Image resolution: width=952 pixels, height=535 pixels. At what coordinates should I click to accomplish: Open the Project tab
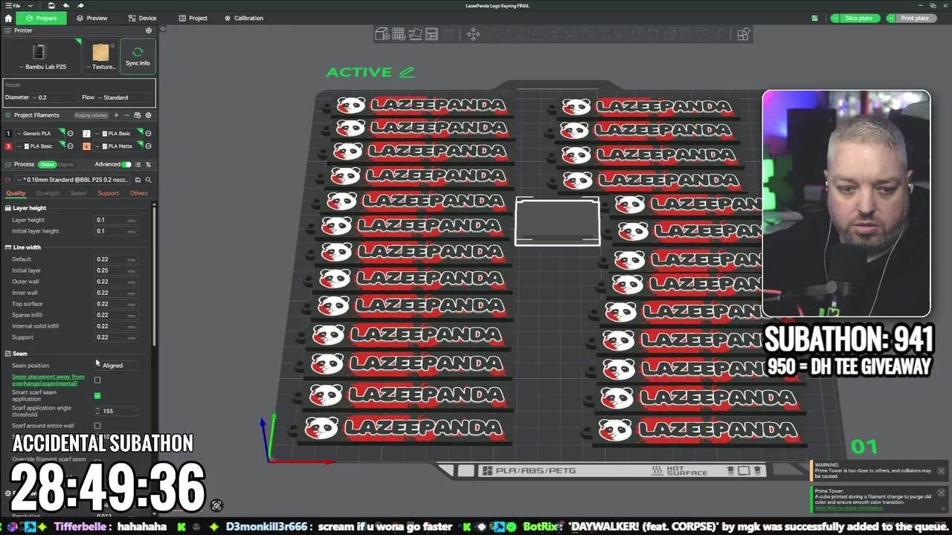pyautogui.click(x=193, y=18)
